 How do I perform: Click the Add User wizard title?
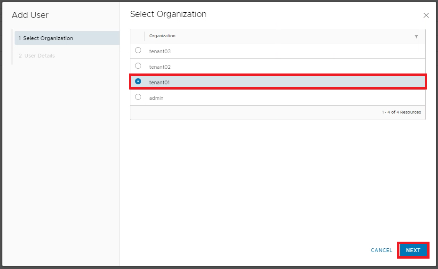[30, 15]
